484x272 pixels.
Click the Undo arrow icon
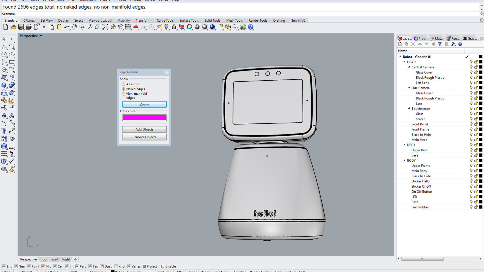(x=67, y=27)
